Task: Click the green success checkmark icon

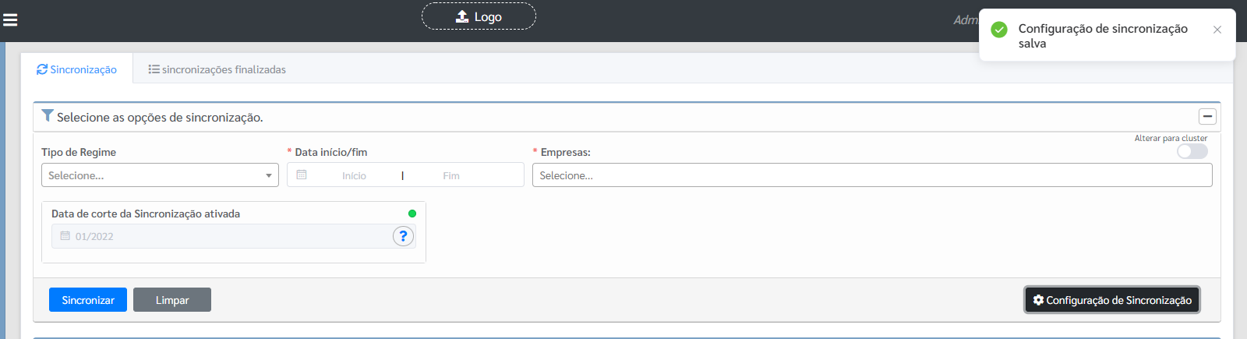Action: click(x=999, y=30)
